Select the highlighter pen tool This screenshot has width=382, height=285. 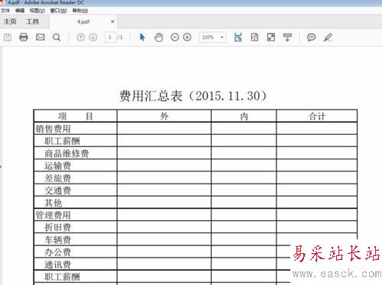pyautogui.click(x=328, y=37)
